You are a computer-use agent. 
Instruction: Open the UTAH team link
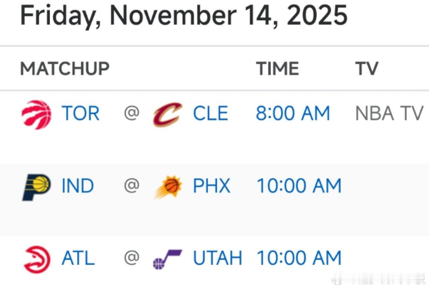217,258
